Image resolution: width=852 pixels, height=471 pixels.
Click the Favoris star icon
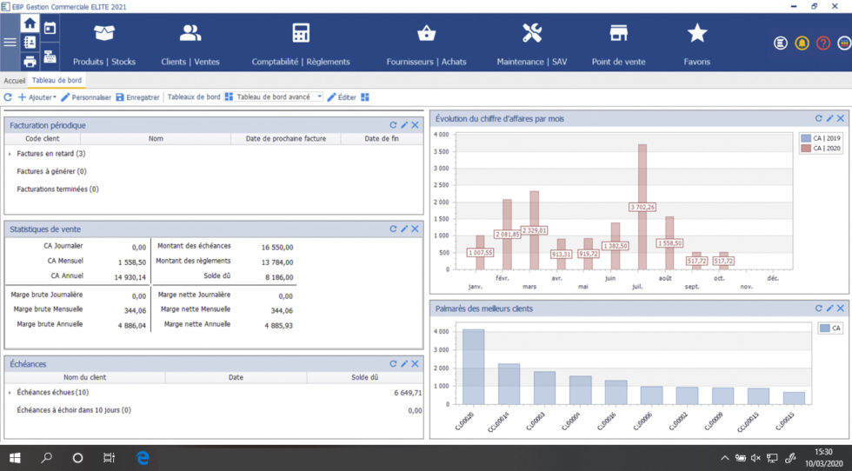point(697,34)
